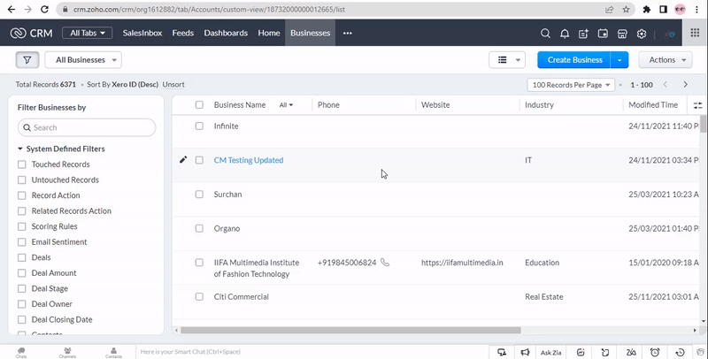The image size is (708, 359).
Task: Open the Dashboards tab
Action: (x=226, y=33)
